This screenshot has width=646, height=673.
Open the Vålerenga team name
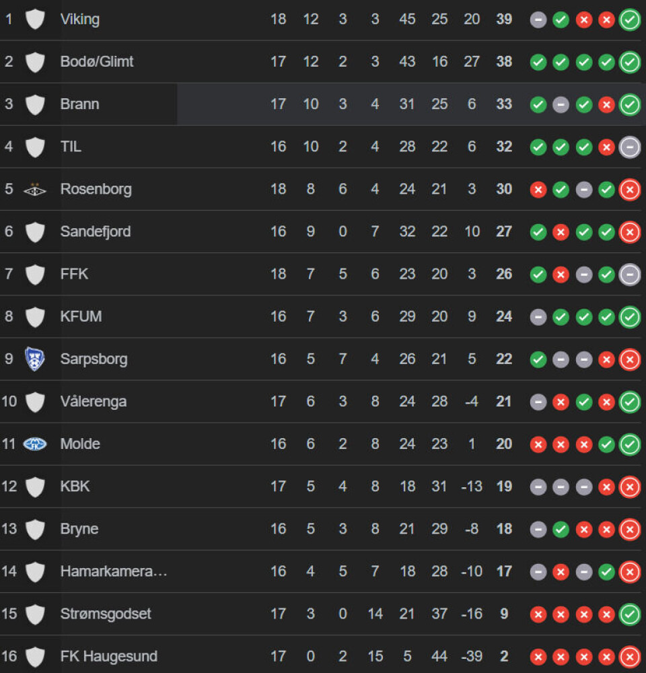(94, 401)
